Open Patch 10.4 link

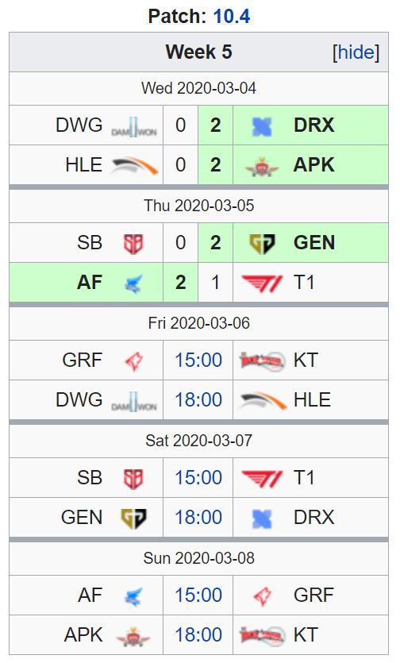click(231, 17)
